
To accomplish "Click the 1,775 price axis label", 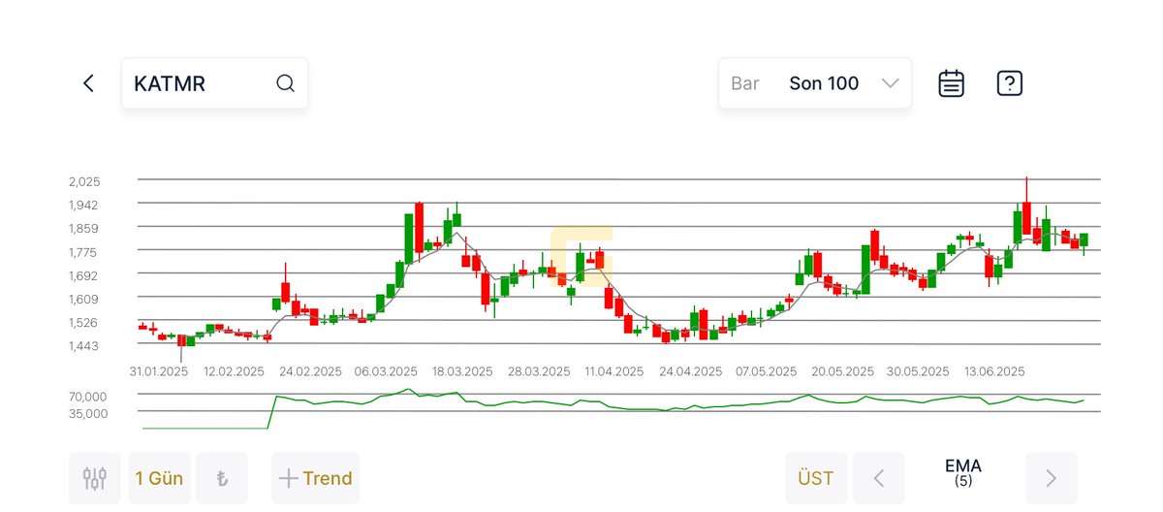I will (x=84, y=252).
